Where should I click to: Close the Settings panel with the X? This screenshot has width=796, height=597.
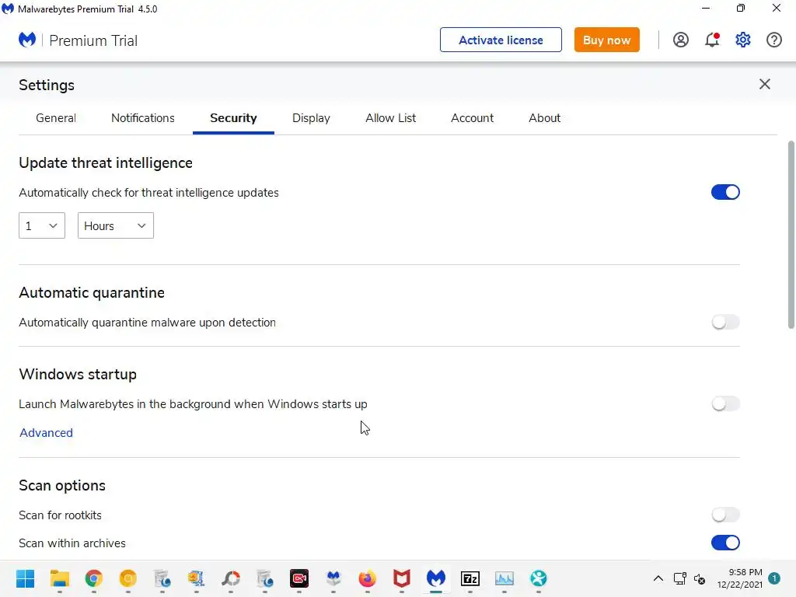(765, 84)
